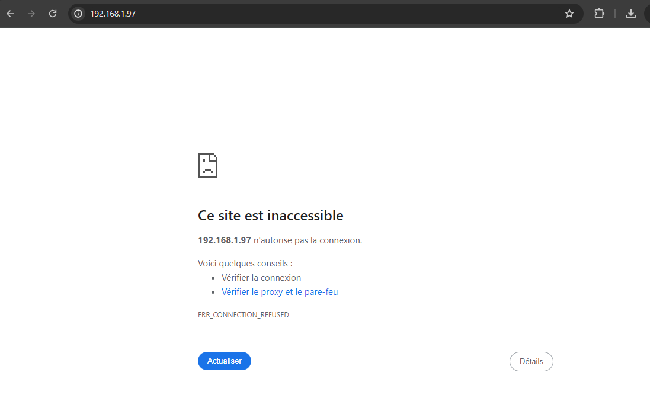
Task: Click the Ce site est inaccessible heading
Action: coord(270,216)
